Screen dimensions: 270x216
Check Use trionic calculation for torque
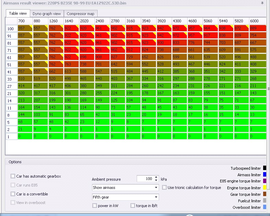pos(164,188)
